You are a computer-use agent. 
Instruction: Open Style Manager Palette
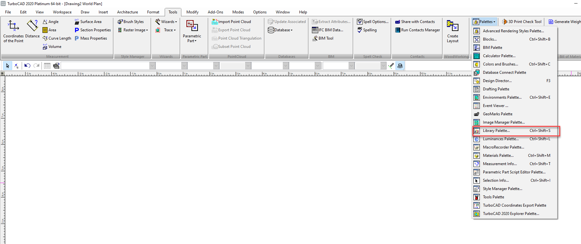pos(515,189)
